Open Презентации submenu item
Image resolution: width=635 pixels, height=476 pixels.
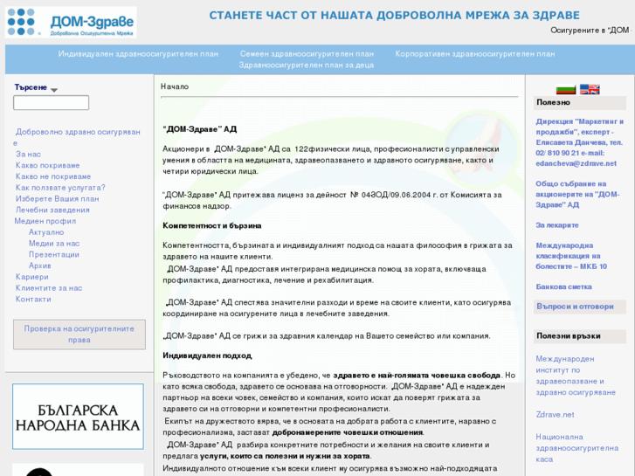click(54, 254)
